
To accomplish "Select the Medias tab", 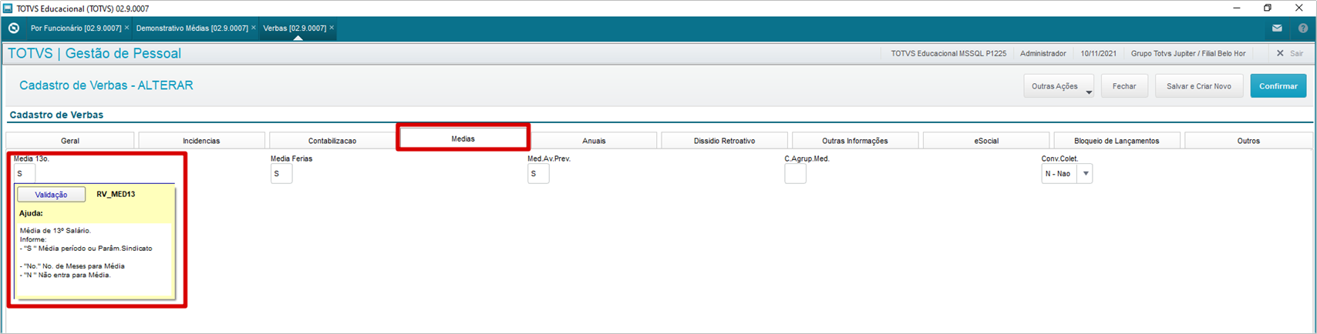I will click(x=463, y=139).
